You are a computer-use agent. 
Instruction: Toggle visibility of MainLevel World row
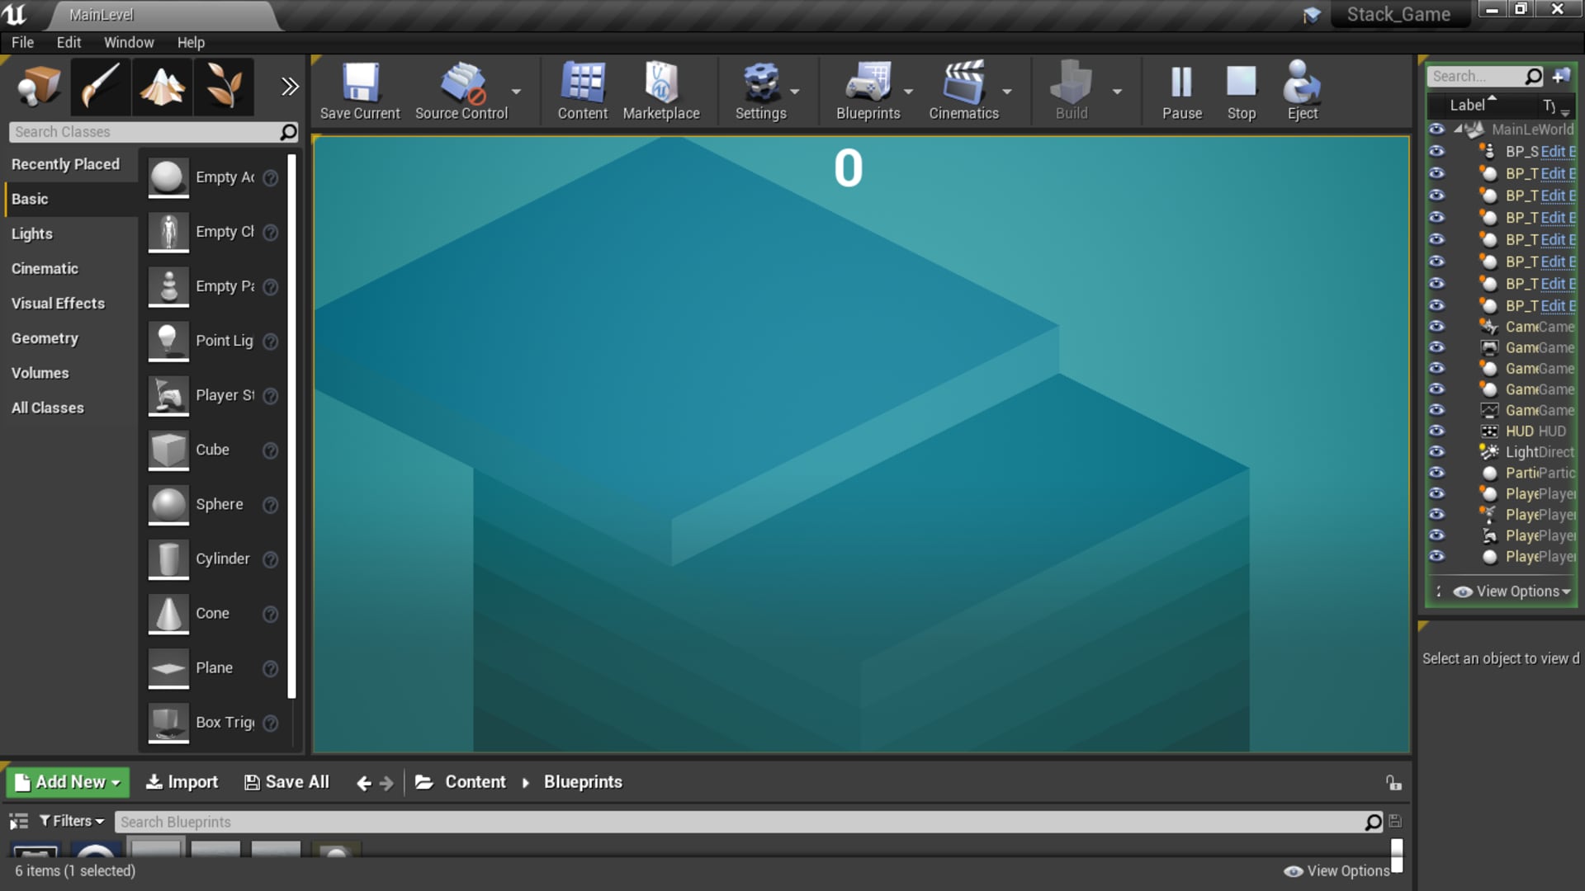(1436, 130)
